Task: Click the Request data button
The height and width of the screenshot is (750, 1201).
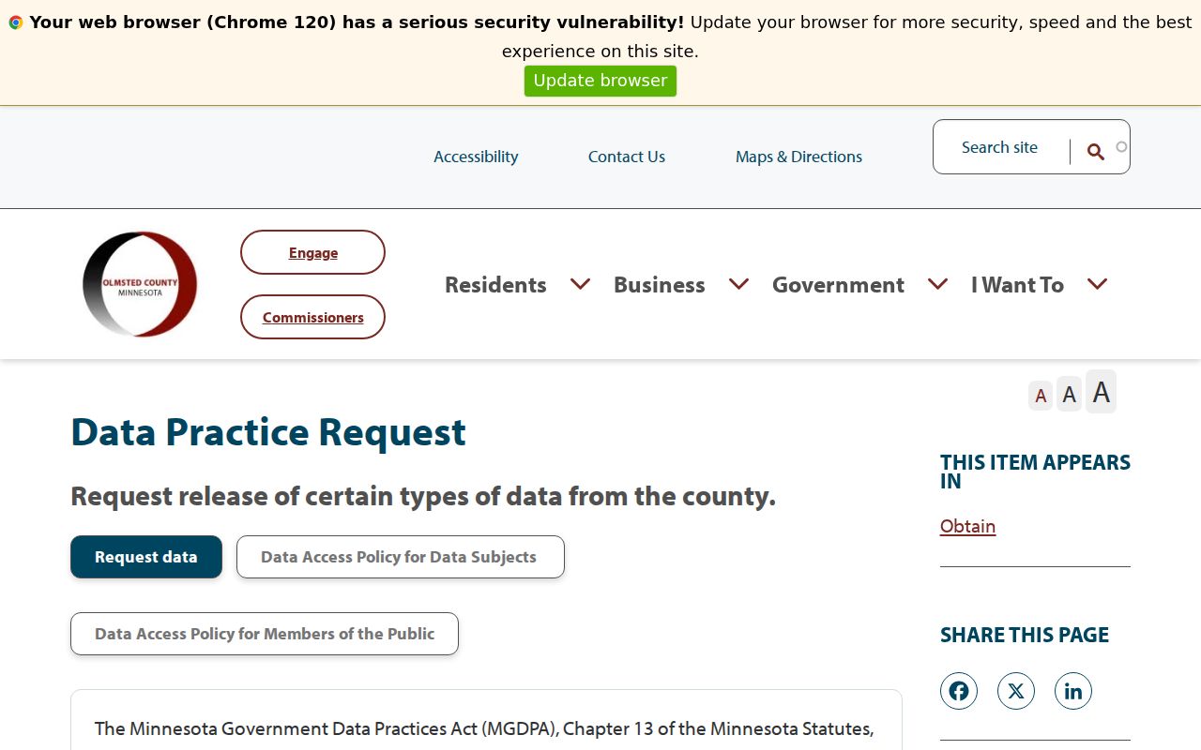Action: pyautogui.click(x=146, y=557)
